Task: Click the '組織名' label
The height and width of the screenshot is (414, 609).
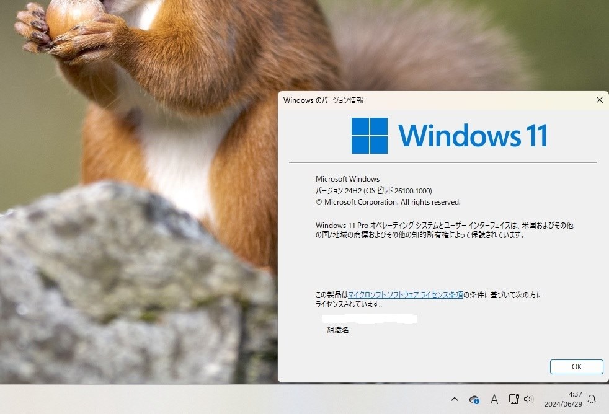Action: click(x=338, y=330)
